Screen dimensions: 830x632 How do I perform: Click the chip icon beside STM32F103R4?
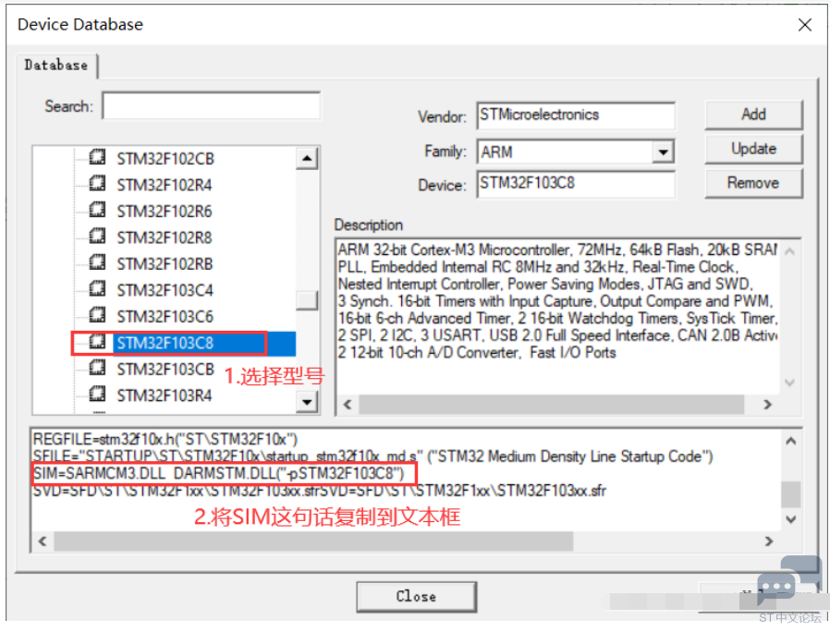(97, 395)
